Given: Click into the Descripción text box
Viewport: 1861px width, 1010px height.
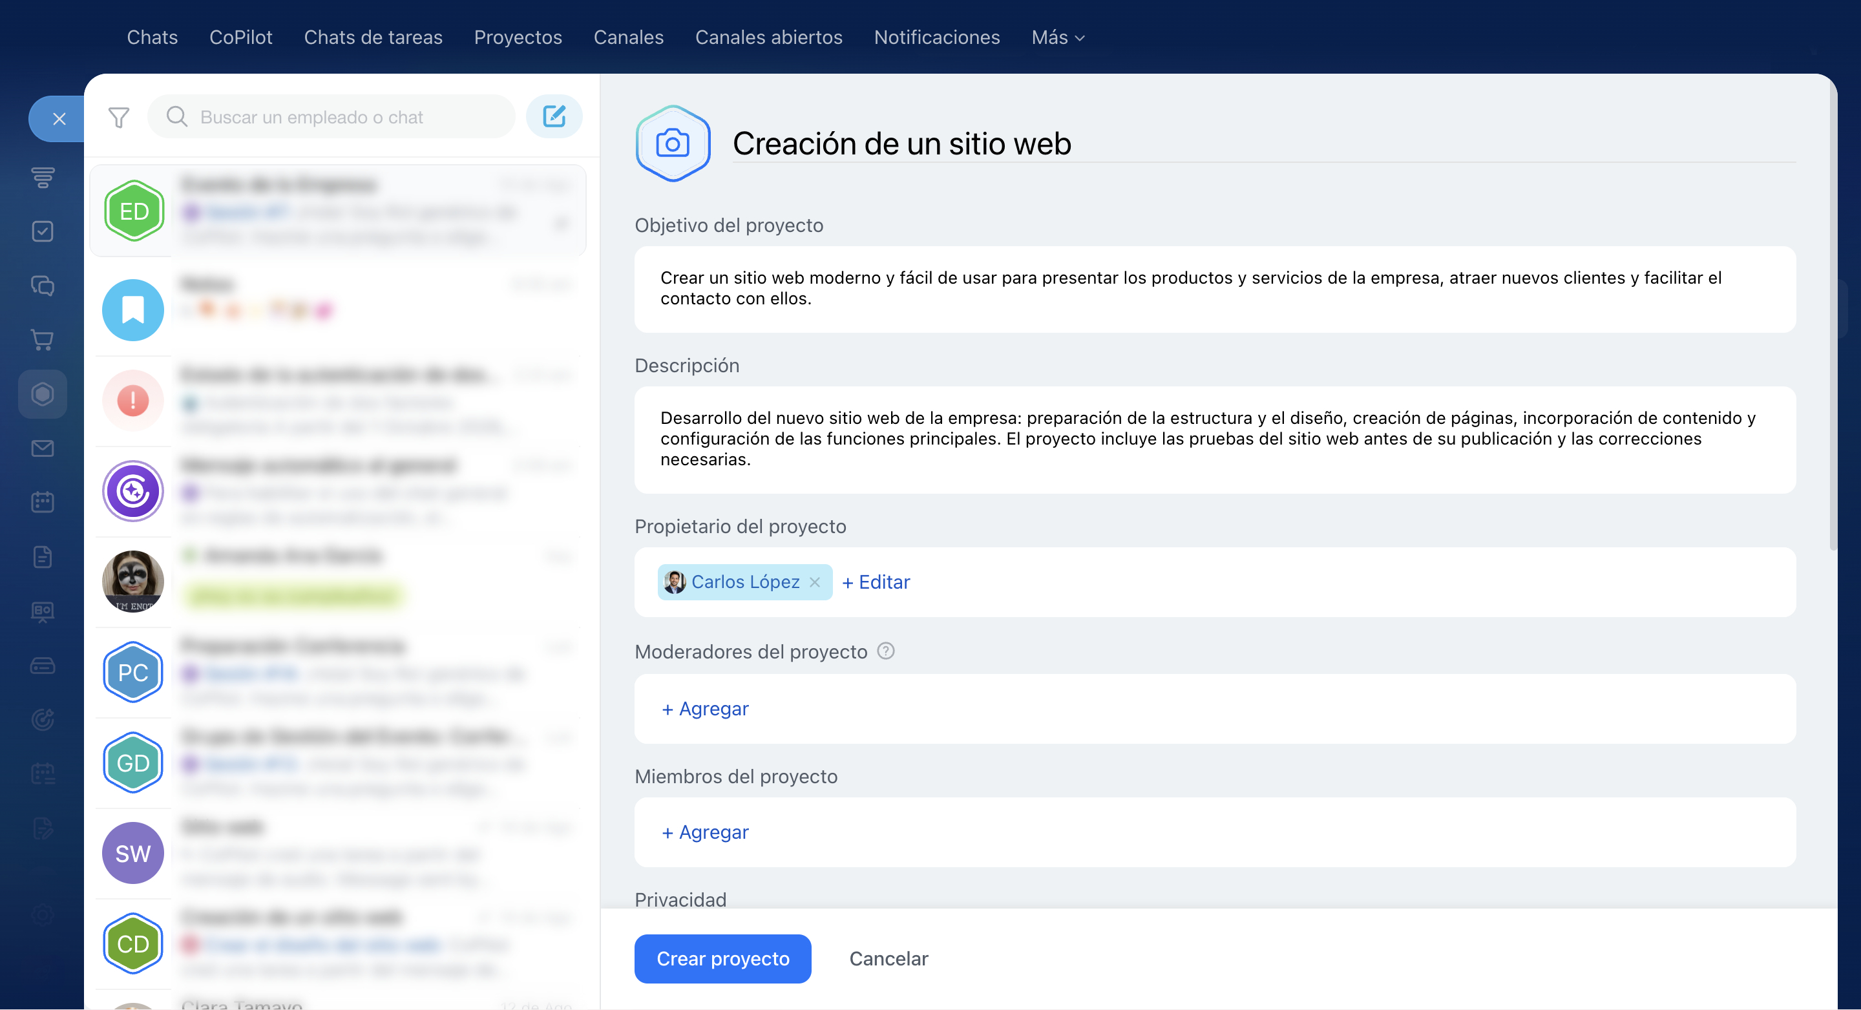Looking at the screenshot, I should pos(1215,439).
